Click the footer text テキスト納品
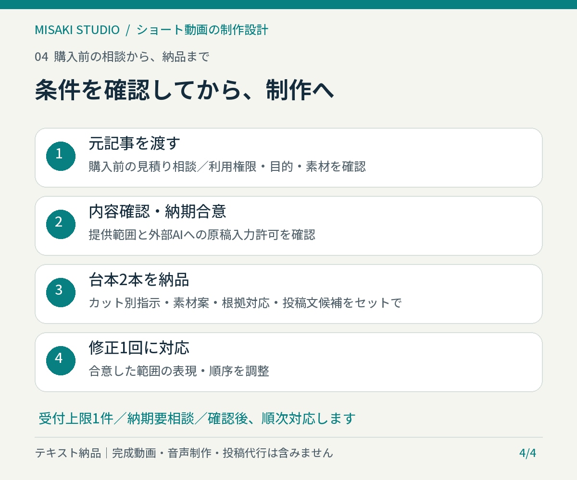Screen dimensions: 577x480 68,453
